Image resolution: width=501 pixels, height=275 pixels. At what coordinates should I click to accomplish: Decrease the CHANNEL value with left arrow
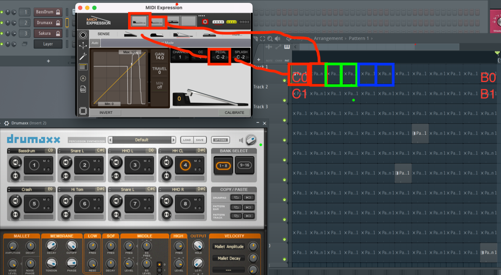(x=174, y=57)
